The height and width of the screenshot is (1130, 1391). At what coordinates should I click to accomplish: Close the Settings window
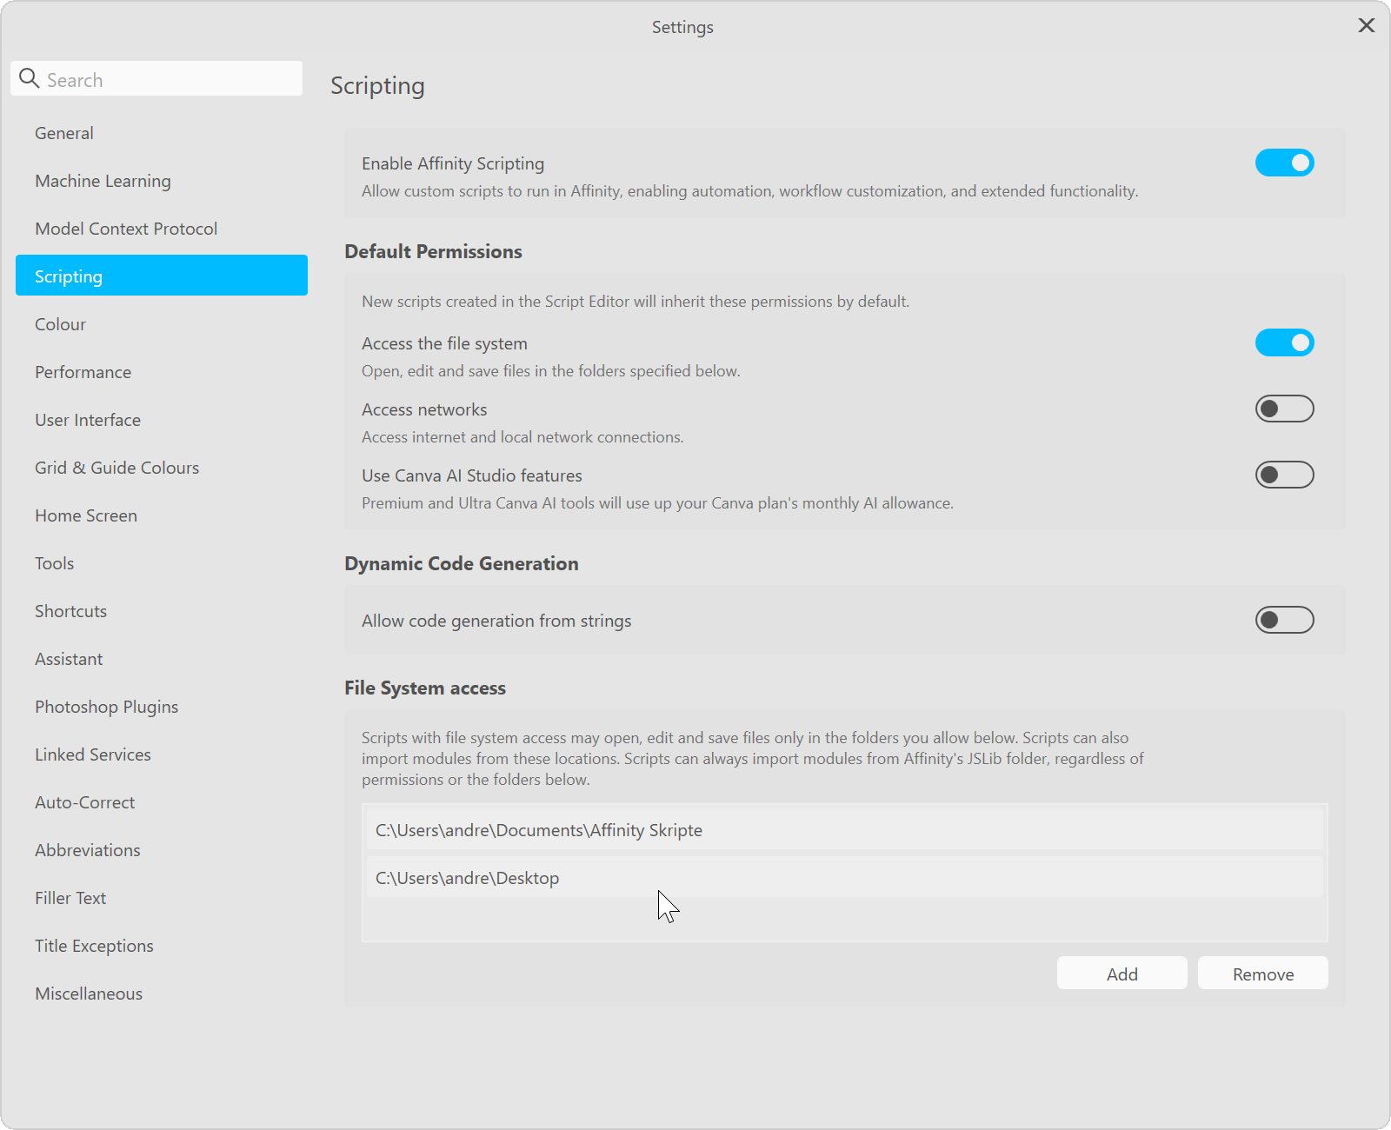coord(1366,26)
